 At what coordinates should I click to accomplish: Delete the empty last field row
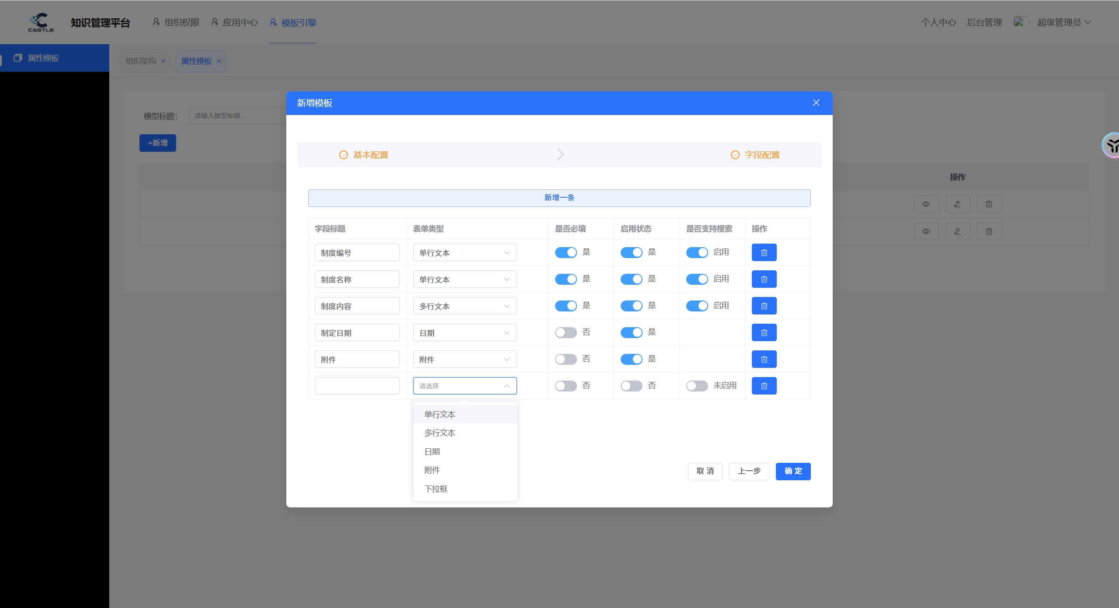tap(764, 386)
